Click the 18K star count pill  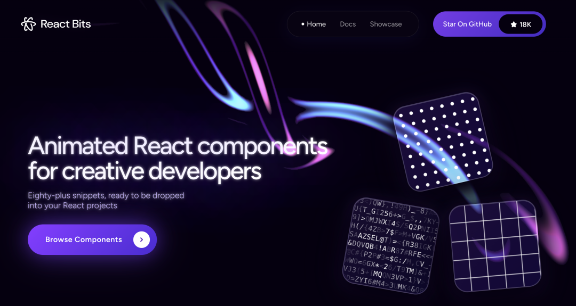(521, 24)
